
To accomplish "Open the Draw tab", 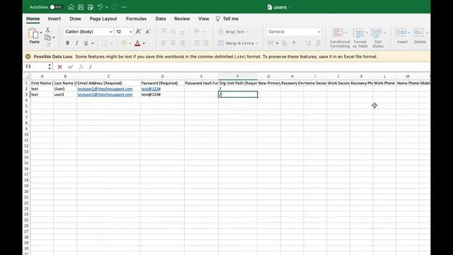I will tap(76, 18).
